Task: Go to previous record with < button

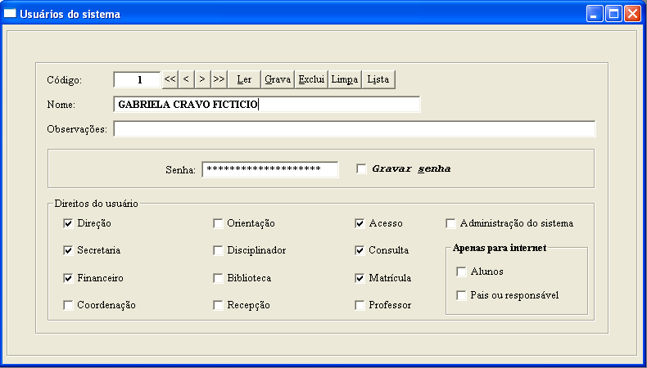Action: (x=186, y=79)
